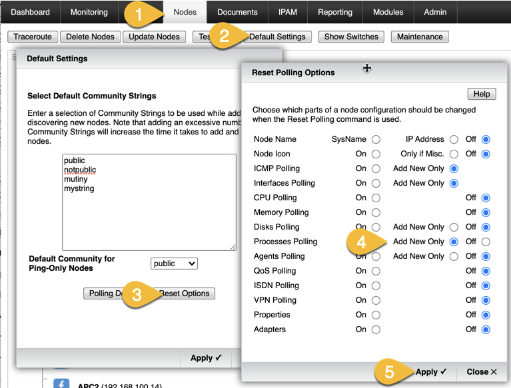Open the Reporting tab
The width and height of the screenshot is (511, 388).
coord(335,12)
